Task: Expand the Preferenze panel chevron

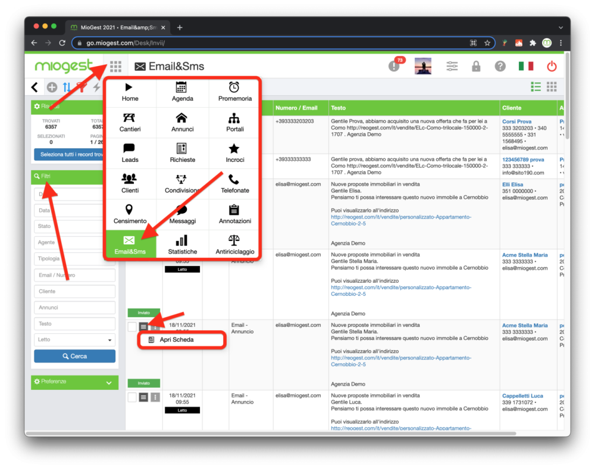Action: (109, 383)
